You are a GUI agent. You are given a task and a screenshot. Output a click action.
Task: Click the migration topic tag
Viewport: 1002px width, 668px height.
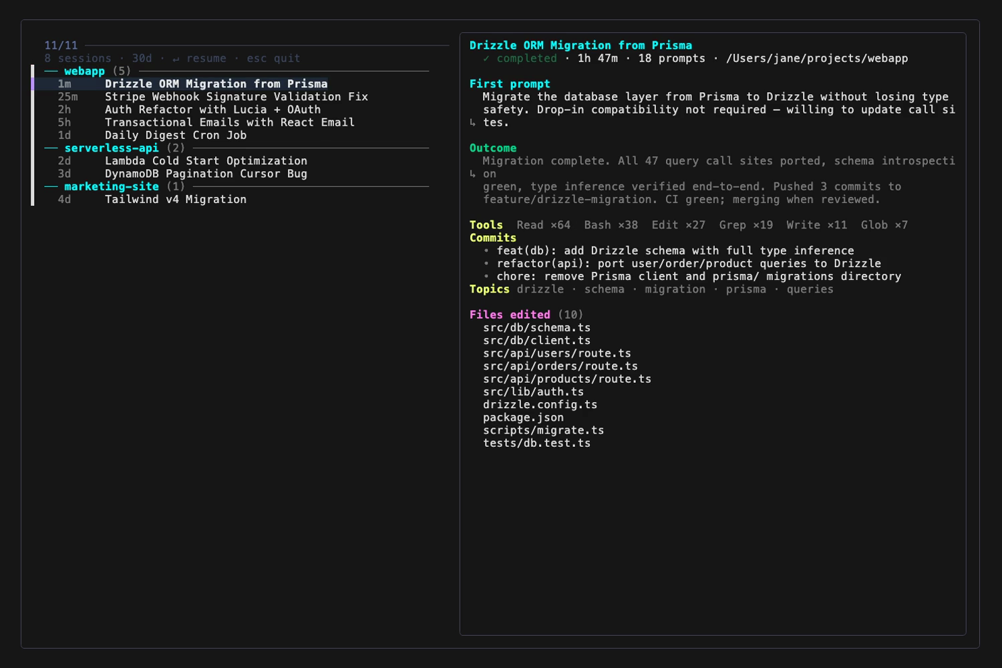click(x=675, y=289)
